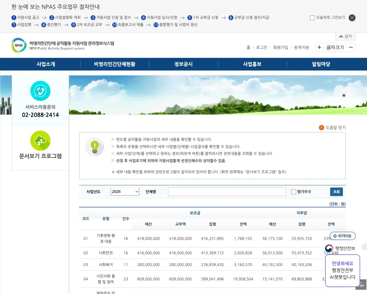The width and height of the screenshot is (367, 294).
Task: Click step 5 1차 교부금 신청
Action: coord(203,18)
